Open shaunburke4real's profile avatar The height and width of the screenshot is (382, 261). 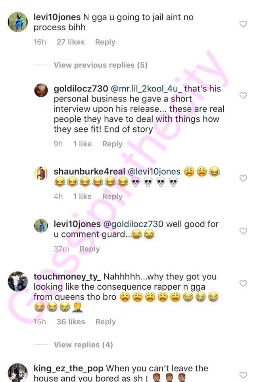tap(41, 173)
